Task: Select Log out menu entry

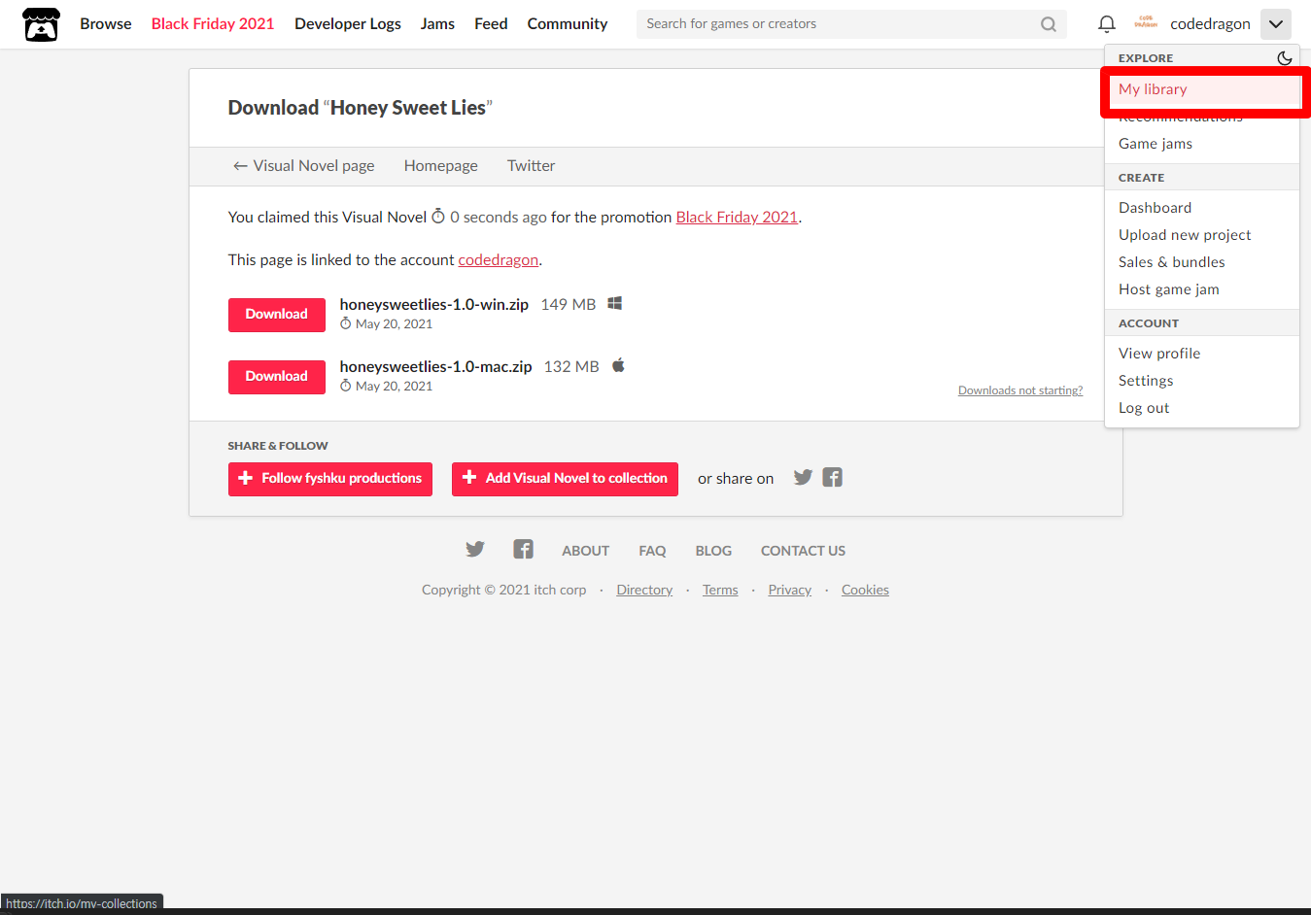Action: click(1202, 408)
